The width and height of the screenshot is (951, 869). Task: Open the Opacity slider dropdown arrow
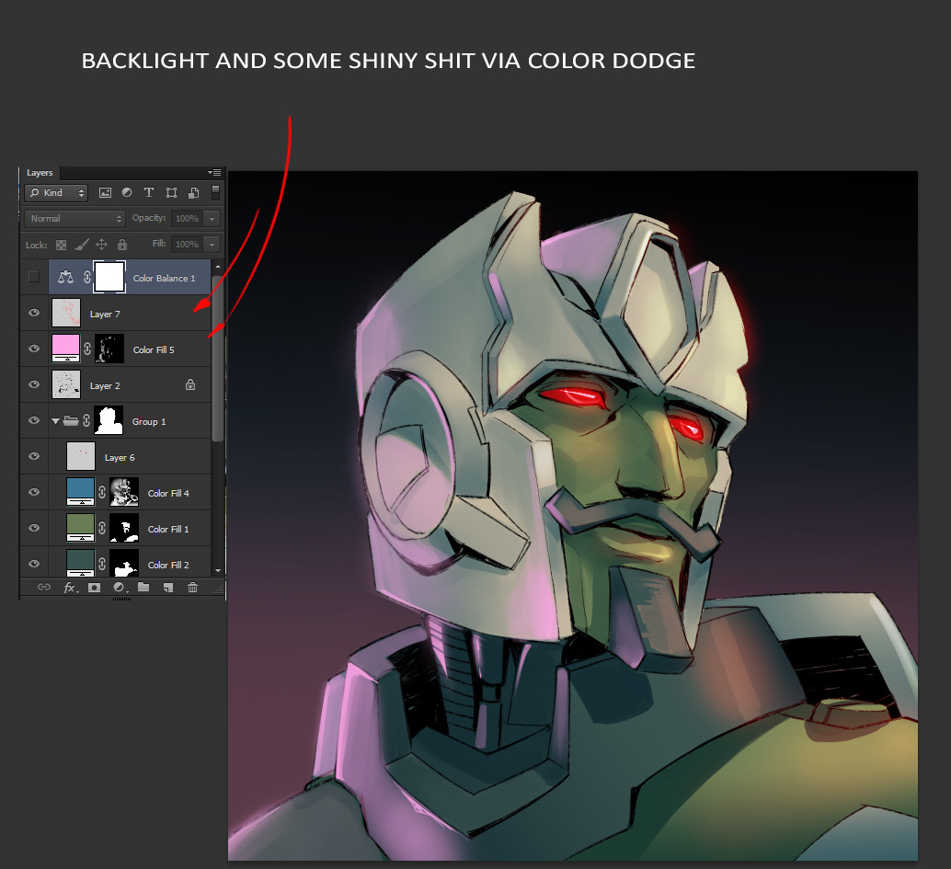pyautogui.click(x=212, y=218)
